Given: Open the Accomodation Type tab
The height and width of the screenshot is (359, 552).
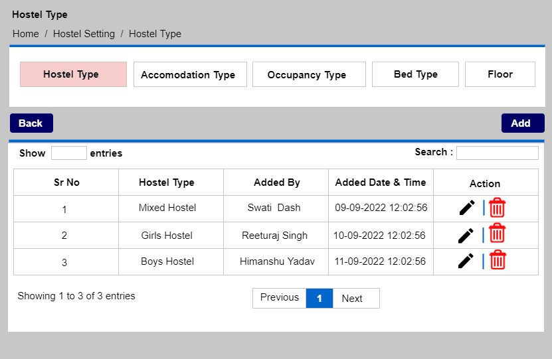Looking at the screenshot, I should (x=190, y=74).
